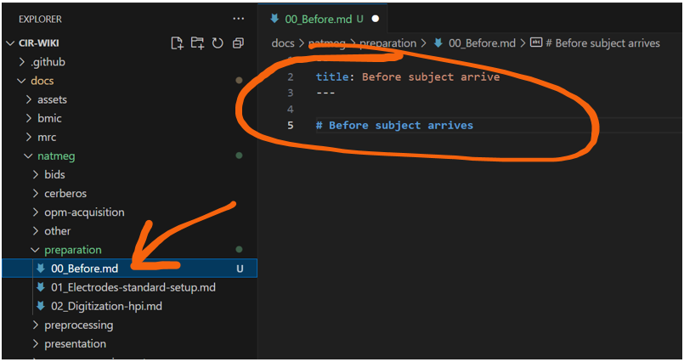Screen dimensions: 684x362
Task: Click the heading symbol icon in breadcrumb
Action: (x=536, y=42)
